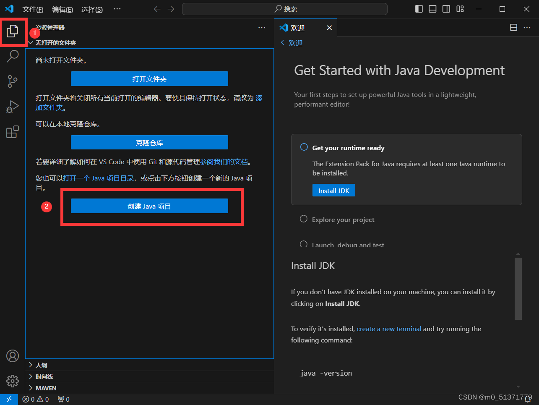Click the Install JDK button
The width and height of the screenshot is (539, 405).
pyautogui.click(x=334, y=191)
